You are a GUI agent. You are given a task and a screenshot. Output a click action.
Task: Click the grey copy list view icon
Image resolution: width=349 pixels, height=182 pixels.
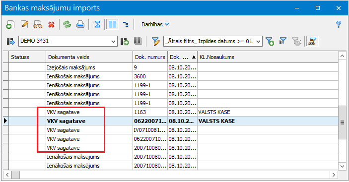(138, 41)
